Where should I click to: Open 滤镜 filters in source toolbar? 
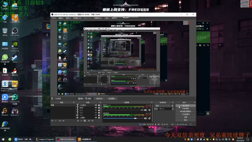(88, 98)
